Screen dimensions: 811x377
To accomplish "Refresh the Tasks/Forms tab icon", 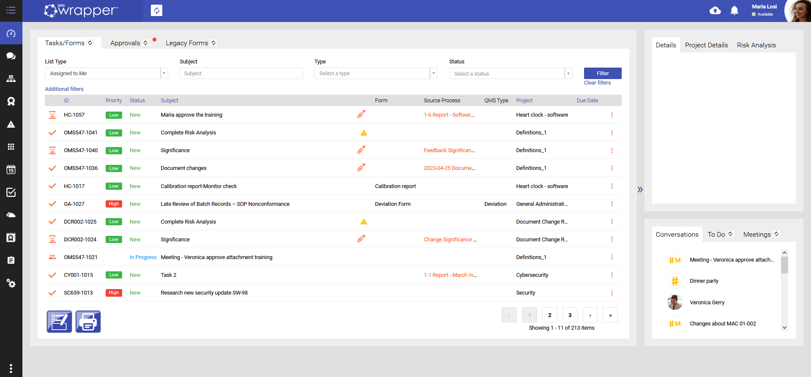I will pos(90,43).
